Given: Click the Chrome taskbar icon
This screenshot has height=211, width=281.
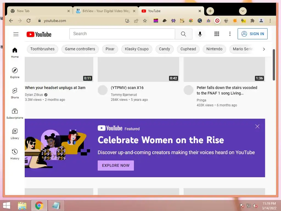Looking at the screenshot, I should pos(39,206).
